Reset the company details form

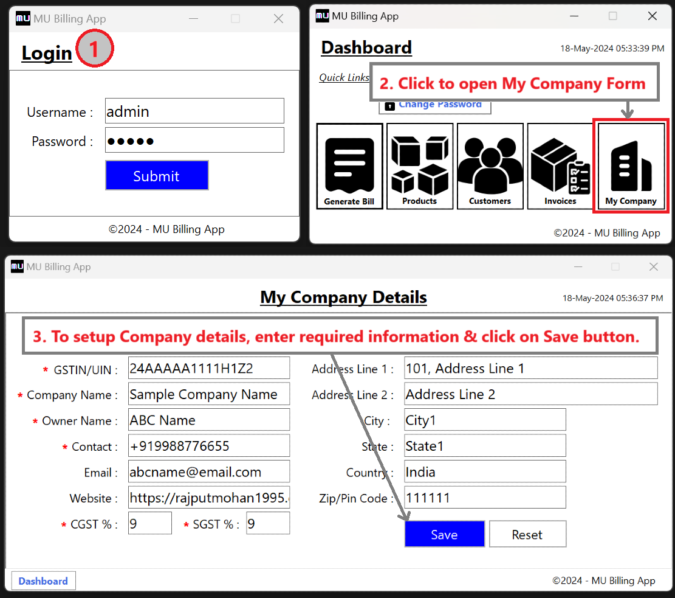tap(527, 534)
